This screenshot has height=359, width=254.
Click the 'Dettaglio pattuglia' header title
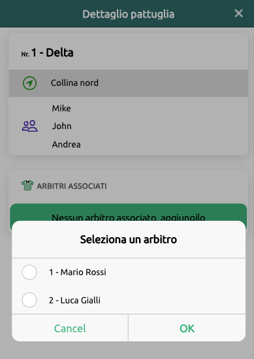pos(128,14)
